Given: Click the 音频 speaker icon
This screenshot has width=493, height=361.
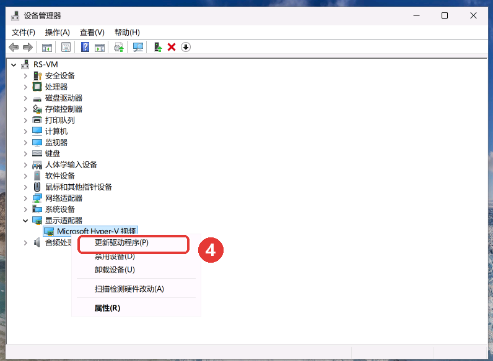Looking at the screenshot, I should (x=37, y=243).
